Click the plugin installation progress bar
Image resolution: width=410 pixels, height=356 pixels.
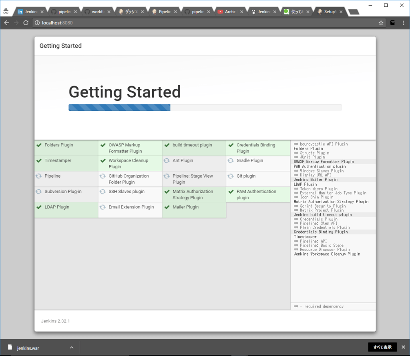205,107
